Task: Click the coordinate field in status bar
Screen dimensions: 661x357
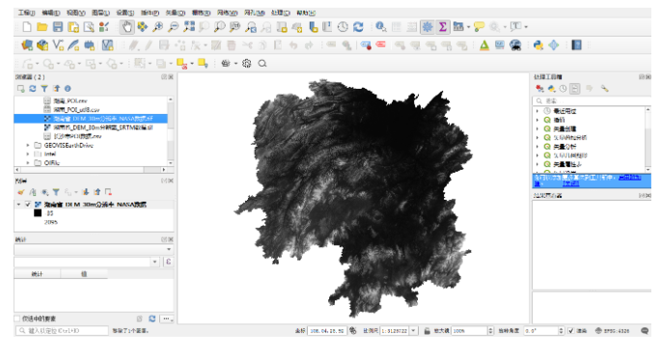Action: pyautogui.click(x=327, y=331)
